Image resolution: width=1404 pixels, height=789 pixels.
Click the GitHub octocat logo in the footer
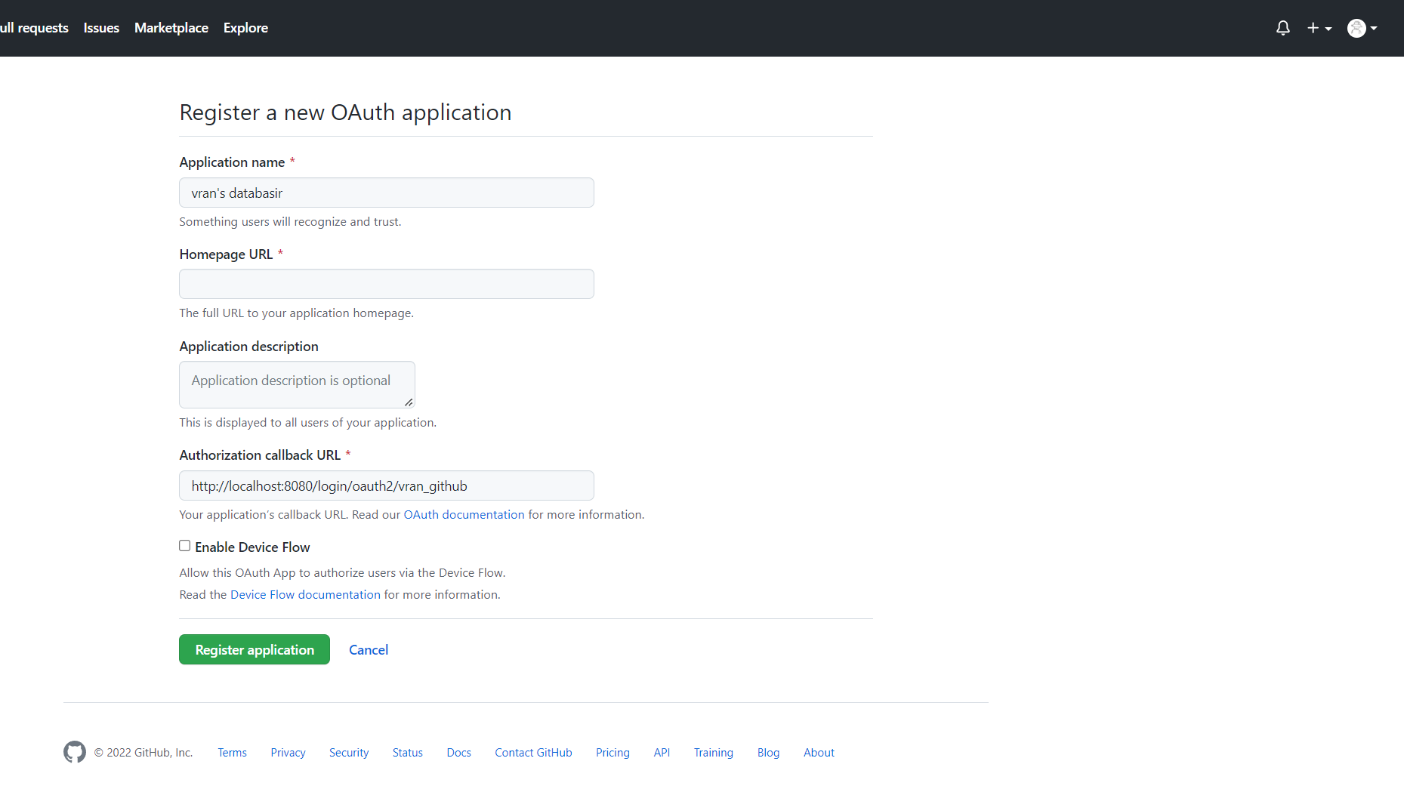(x=74, y=752)
